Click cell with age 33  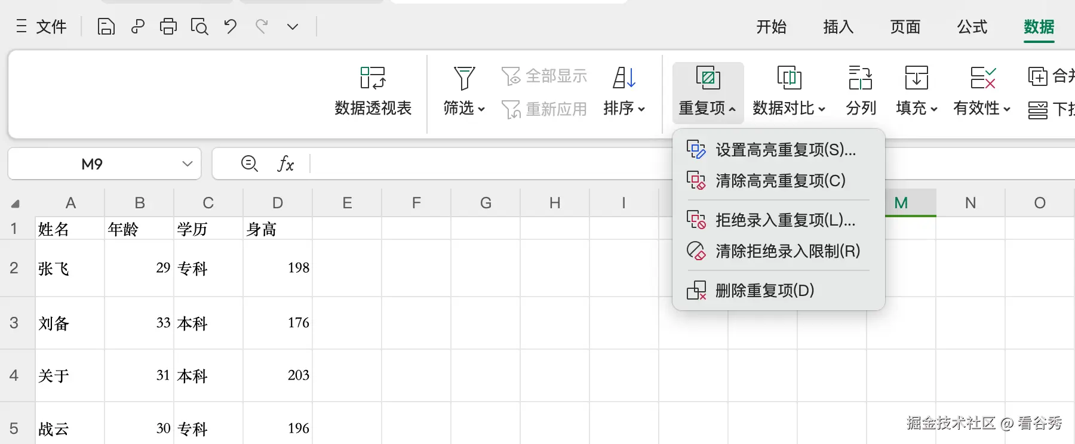pos(139,323)
